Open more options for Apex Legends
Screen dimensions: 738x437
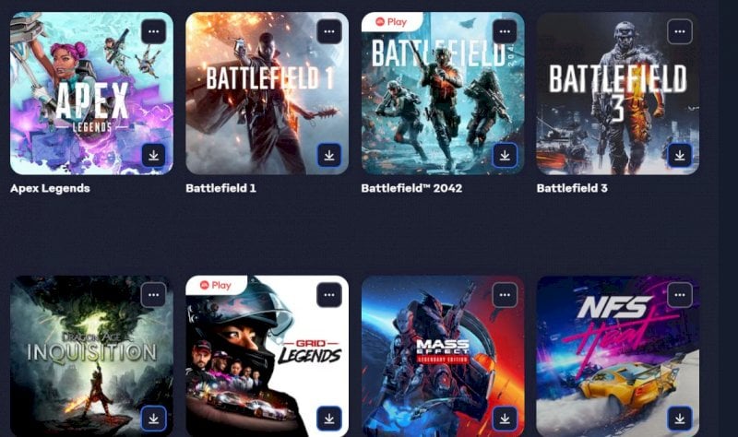tap(153, 32)
